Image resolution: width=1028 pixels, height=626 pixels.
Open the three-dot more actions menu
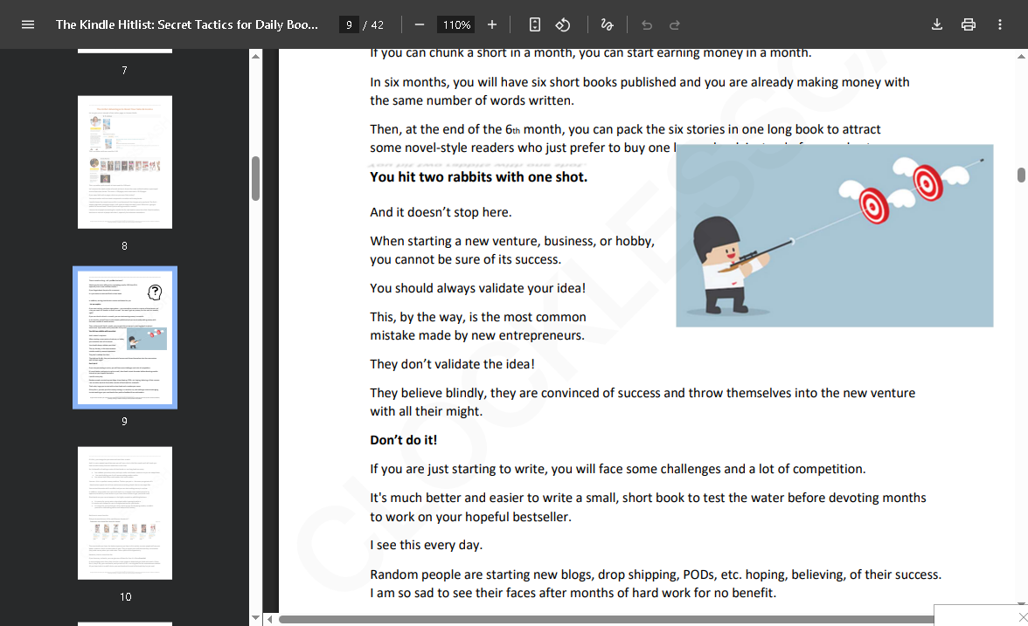tap(1000, 24)
